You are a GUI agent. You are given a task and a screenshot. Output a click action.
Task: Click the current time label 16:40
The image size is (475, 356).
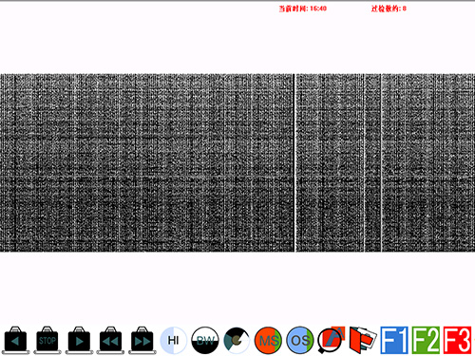click(303, 9)
